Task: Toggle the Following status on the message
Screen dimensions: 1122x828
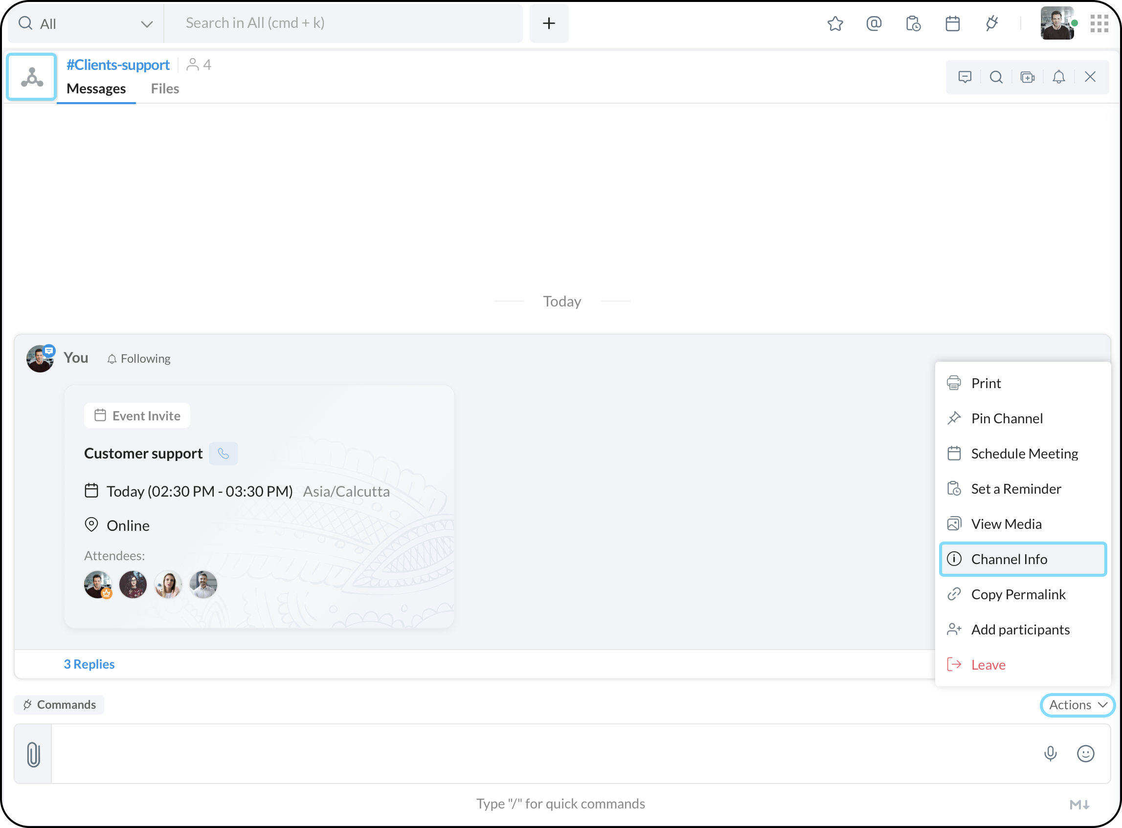Action: 139,359
